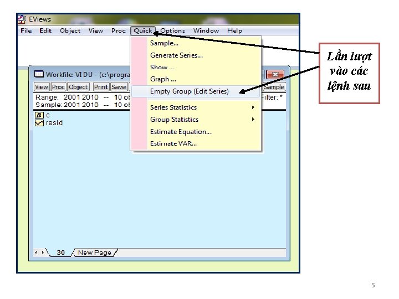Choose Estimate Equation... from Quick menu
This screenshot has width=399, height=299.
(196, 132)
